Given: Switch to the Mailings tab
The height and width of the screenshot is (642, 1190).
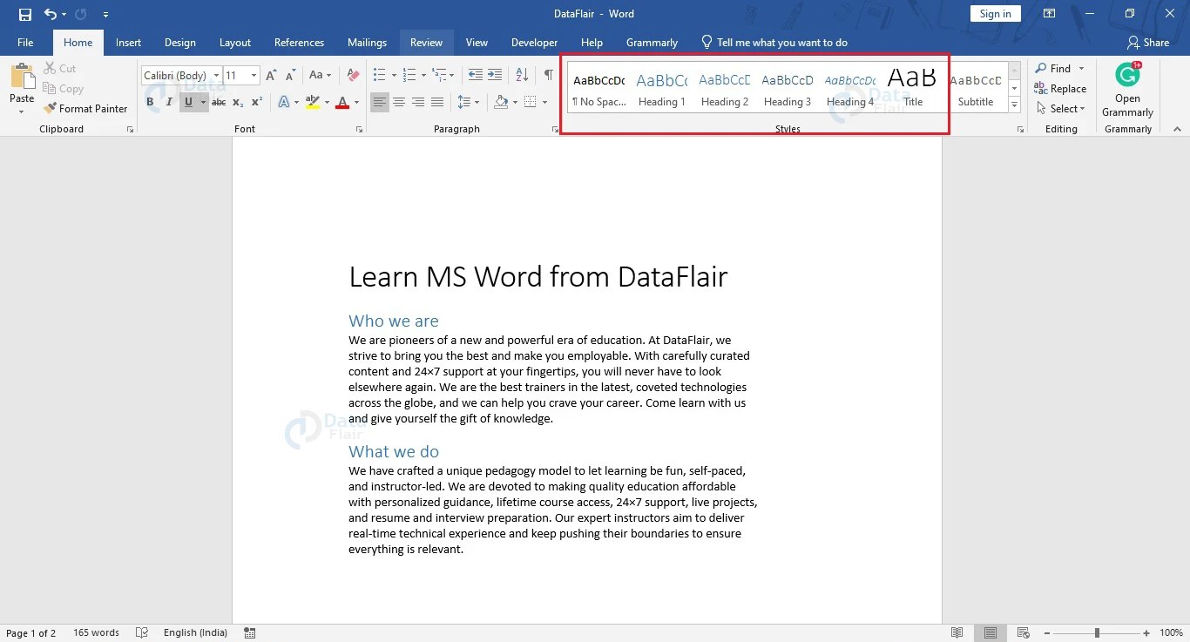Looking at the screenshot, I should click(367, 42).
